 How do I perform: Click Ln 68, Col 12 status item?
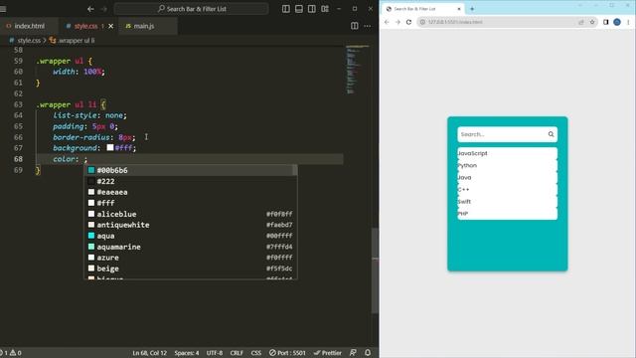point(150,353)
